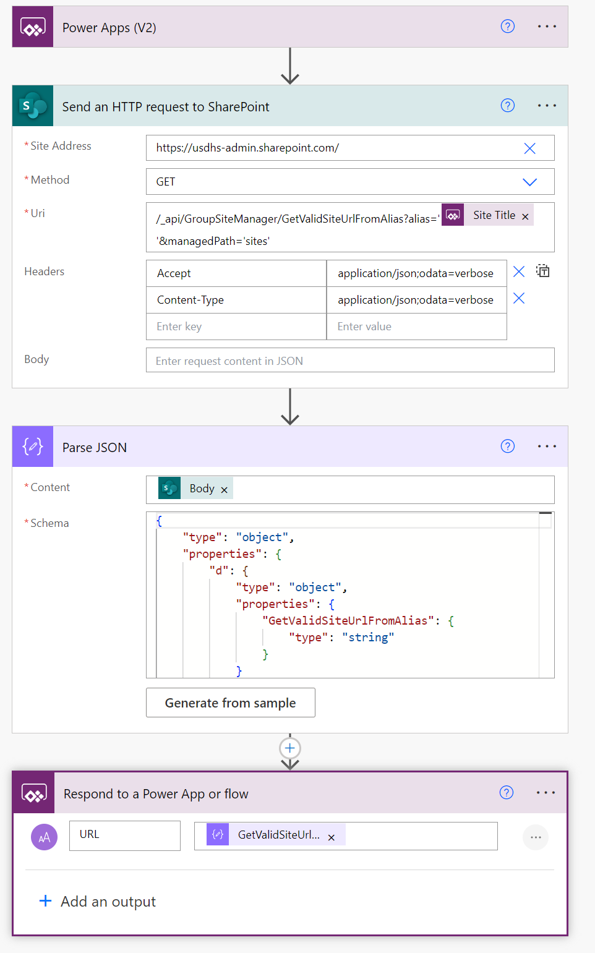Click the Body request content field
This screenshot has width=595, height=953.
click(350, 361)
